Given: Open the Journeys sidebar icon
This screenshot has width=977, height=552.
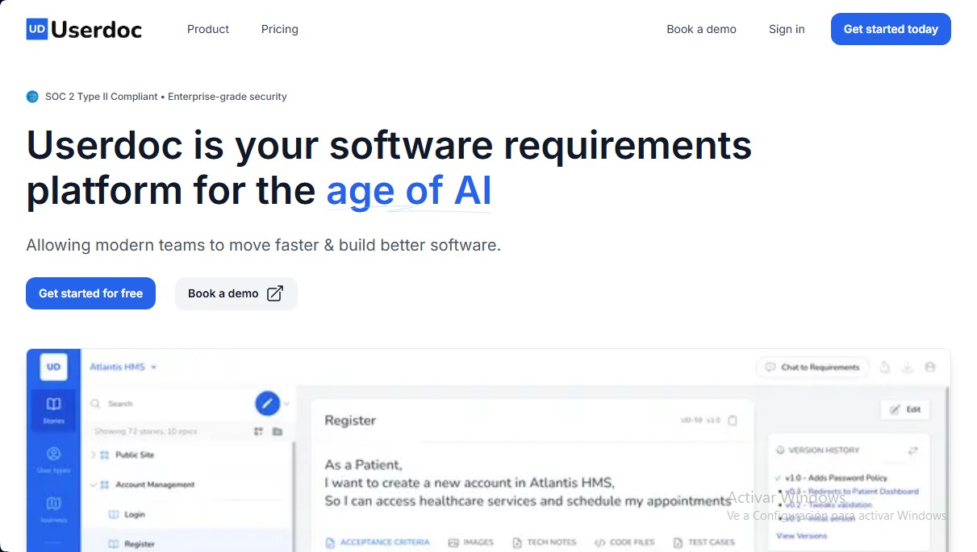Looking at the screenshot, I should click(53, 508).
